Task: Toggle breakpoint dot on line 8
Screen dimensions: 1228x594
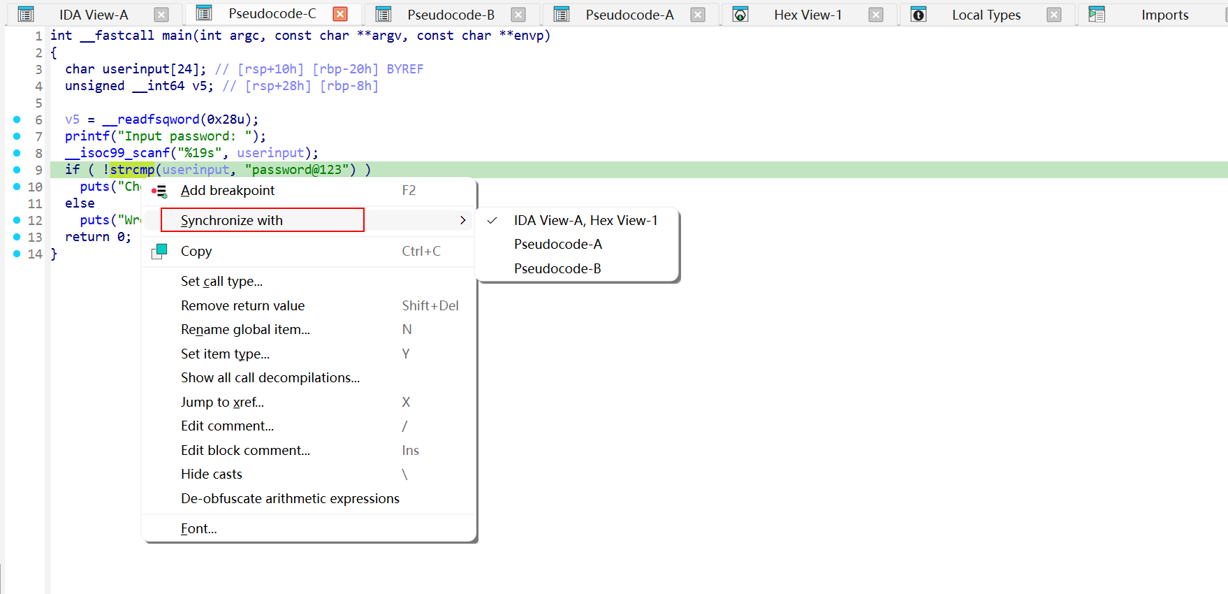Action: pyautogui.click(x=17, y=153)
